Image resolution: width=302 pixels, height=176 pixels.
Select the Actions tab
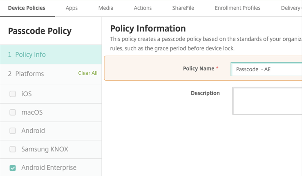click(143, 8)
